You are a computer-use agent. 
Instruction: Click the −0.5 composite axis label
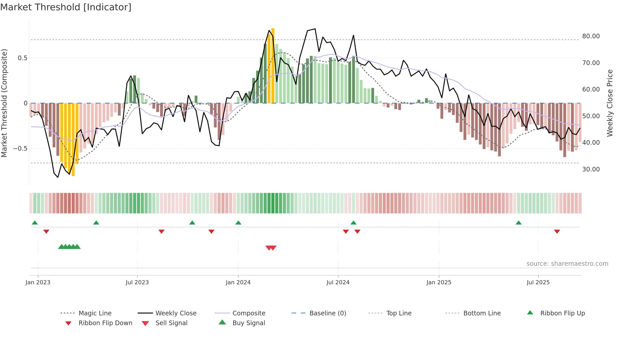[20, 149]
